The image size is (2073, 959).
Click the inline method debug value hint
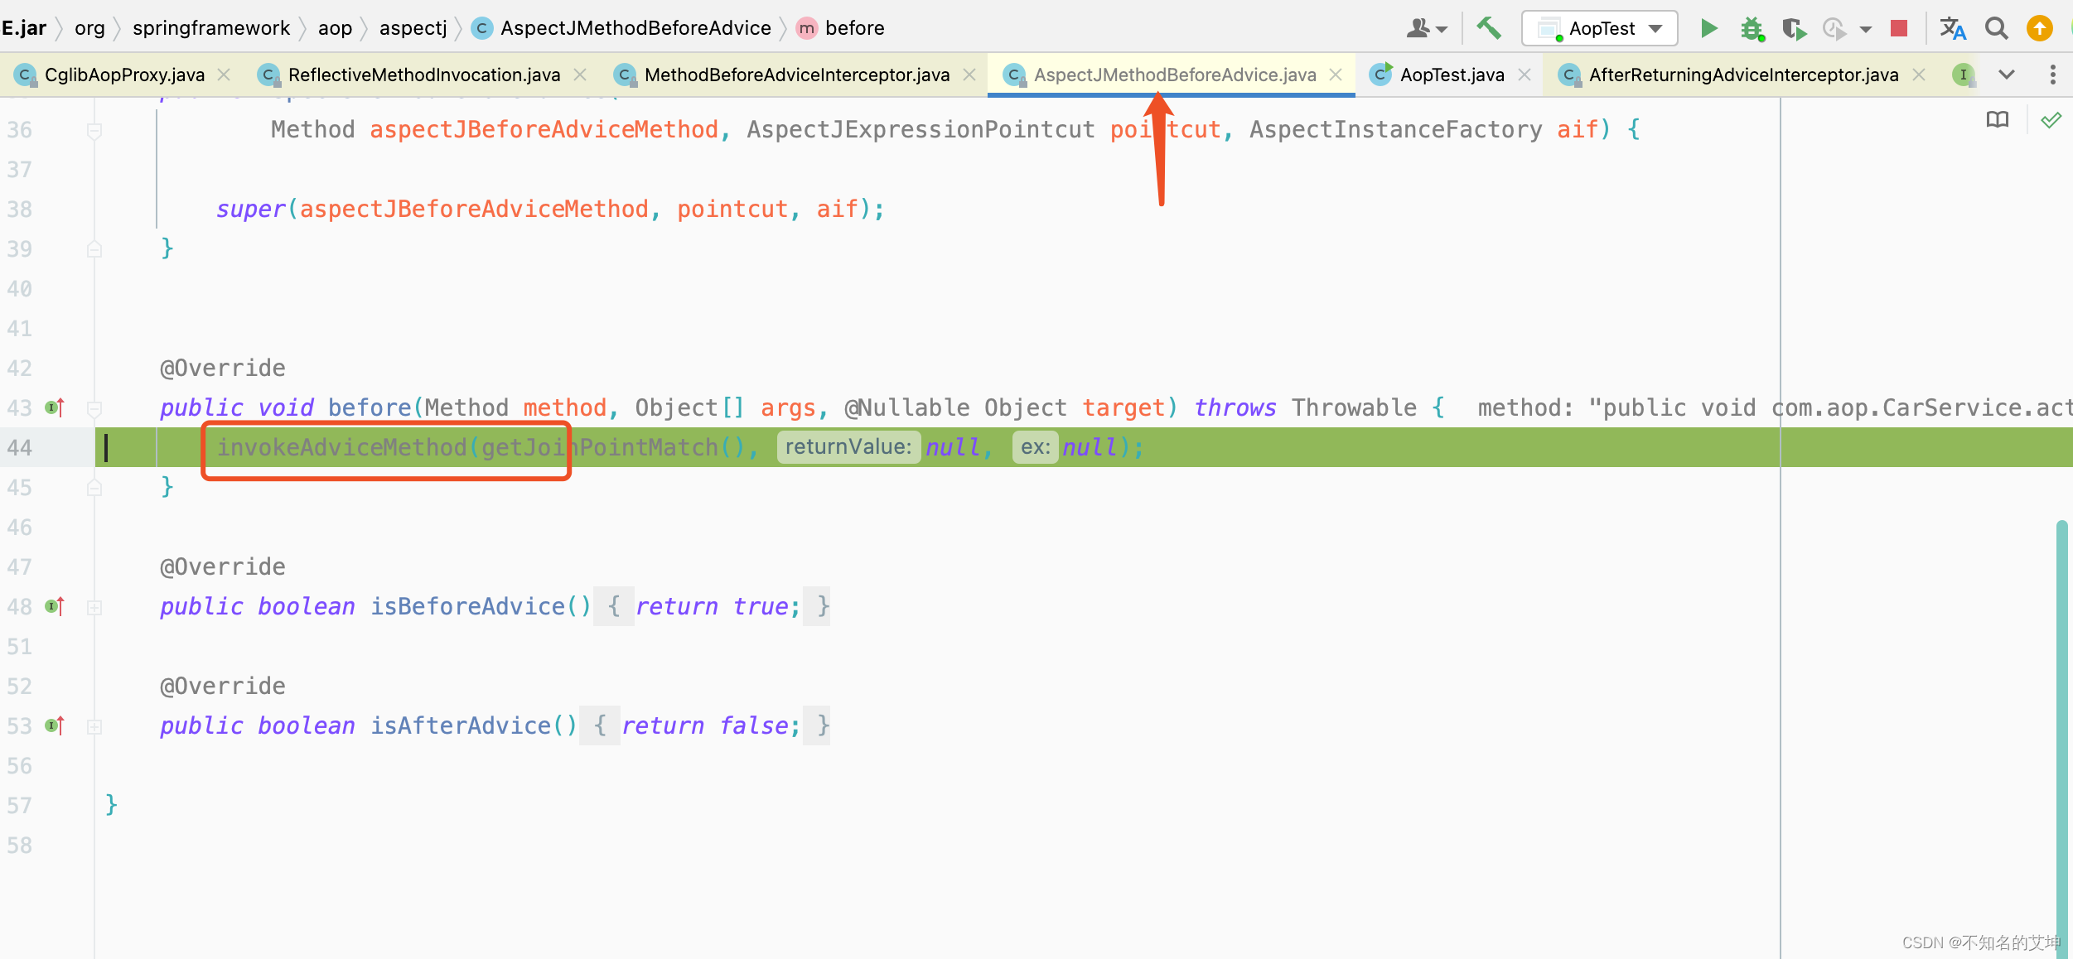point(1775,407)
